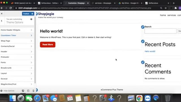Edit the Search widget via pencil icon
Viewport: 181px width, 102px height.
[143, 27]
